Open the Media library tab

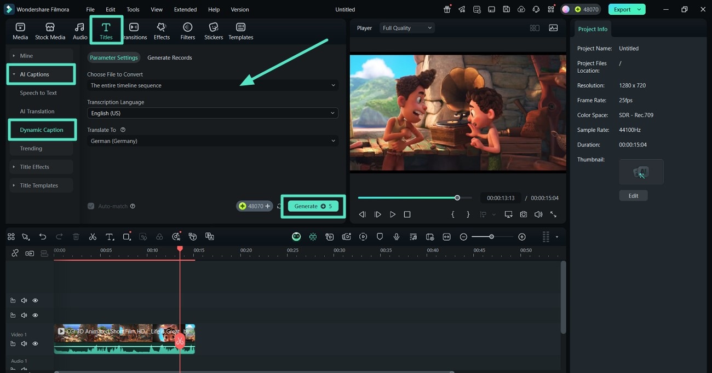point(20,31)
